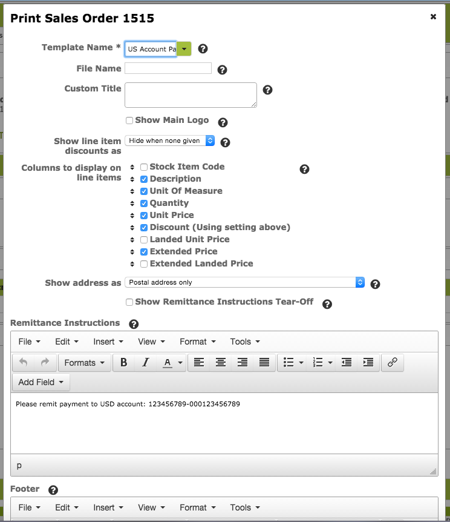Image resolution: width=450 pixels, height=522 pixels.
Task: Apply text color with the A button
Action: tap(168, 362)
